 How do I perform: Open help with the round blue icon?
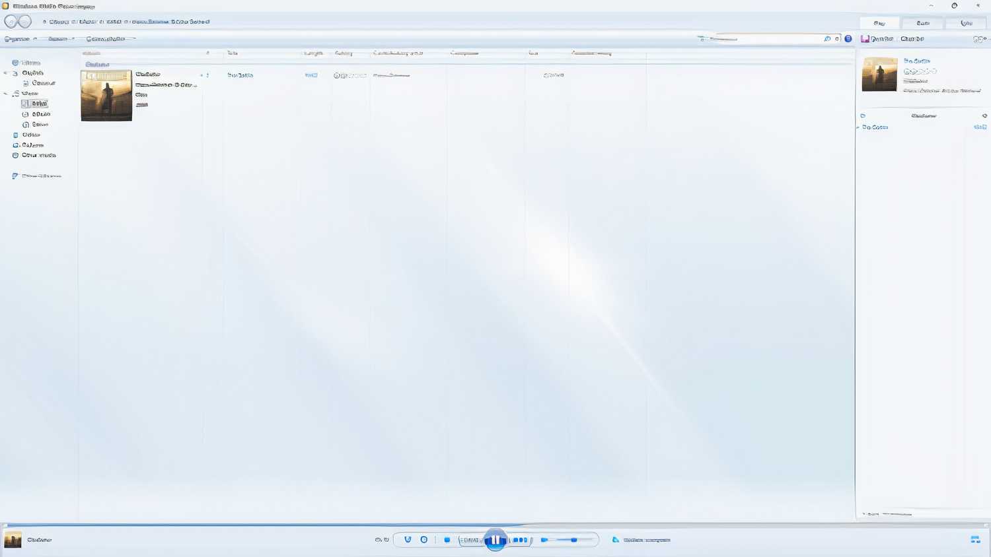[848, 39]
